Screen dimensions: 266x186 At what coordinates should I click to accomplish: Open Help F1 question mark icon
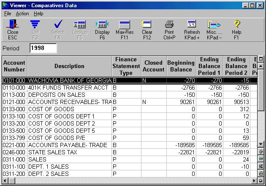coord(237,28)
